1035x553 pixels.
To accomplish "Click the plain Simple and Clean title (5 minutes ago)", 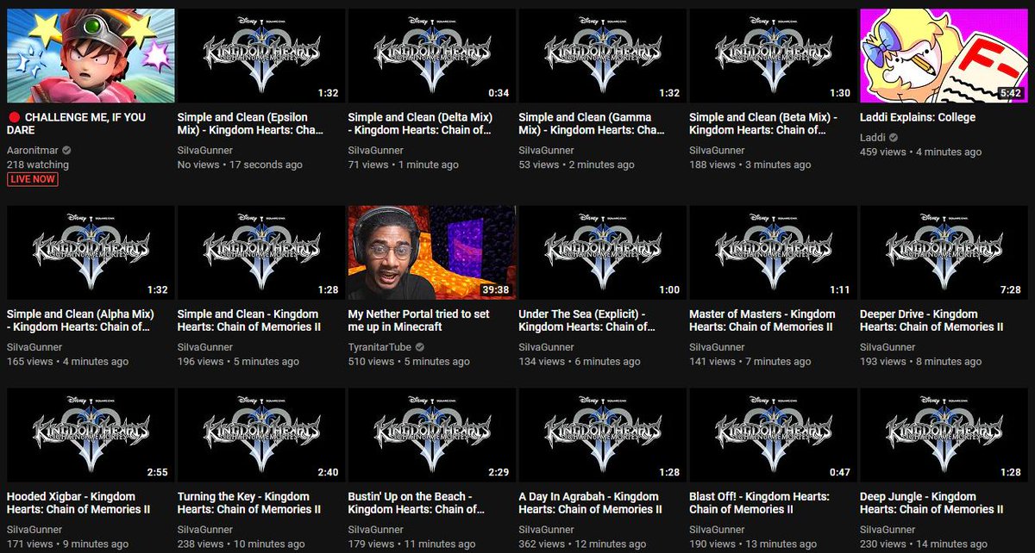I will point(249,320).
